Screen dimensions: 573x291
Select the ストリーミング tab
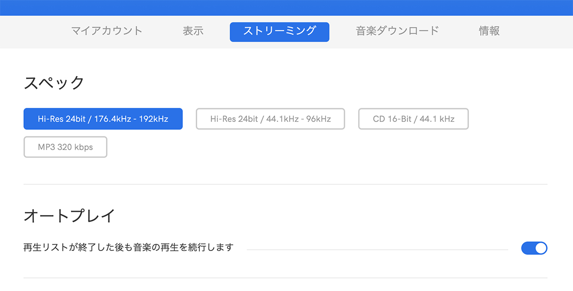pos(279,31)
